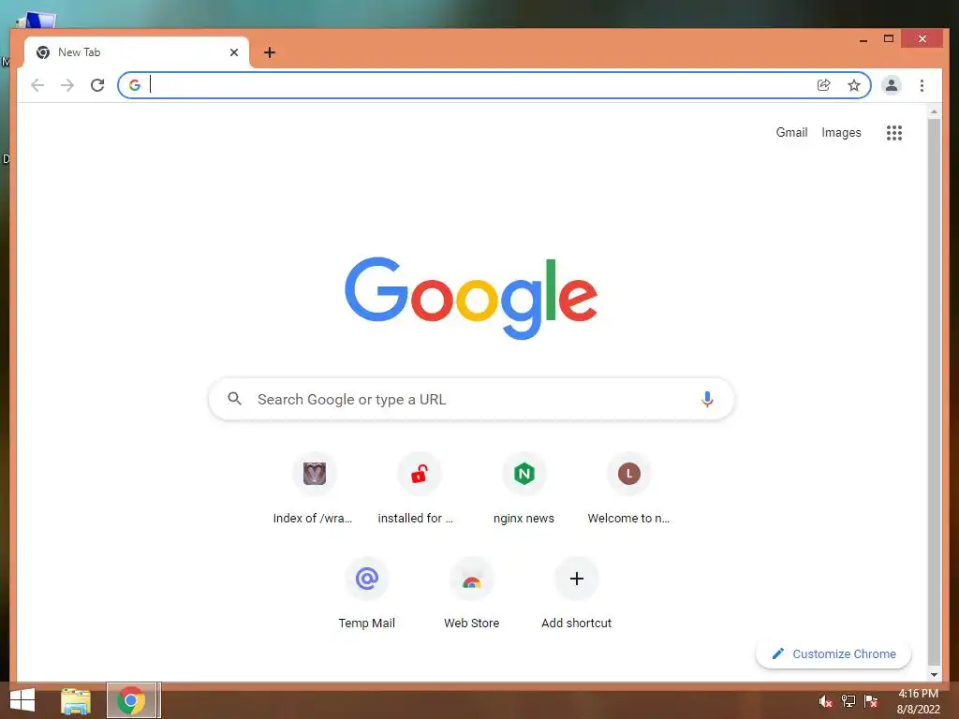This screenshot has height=719, width=959.
Task: Close the New Tab tab
Action: [x=233, y=52]
